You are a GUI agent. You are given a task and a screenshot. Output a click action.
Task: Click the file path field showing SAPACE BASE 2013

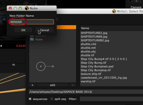(86, 92)
